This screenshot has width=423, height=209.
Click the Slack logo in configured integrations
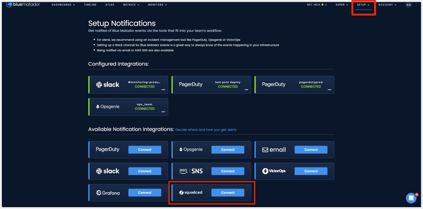108,85
